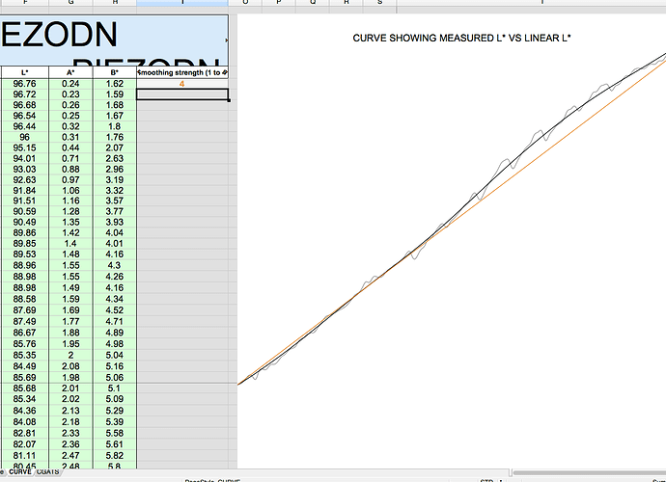Switch to the CURVE sheet tab
This screenshot has height=482, width=666.
(20, 471)
